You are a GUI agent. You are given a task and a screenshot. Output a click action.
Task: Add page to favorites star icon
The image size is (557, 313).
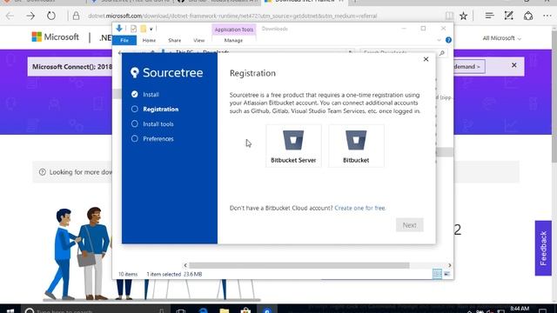(464, 16)
